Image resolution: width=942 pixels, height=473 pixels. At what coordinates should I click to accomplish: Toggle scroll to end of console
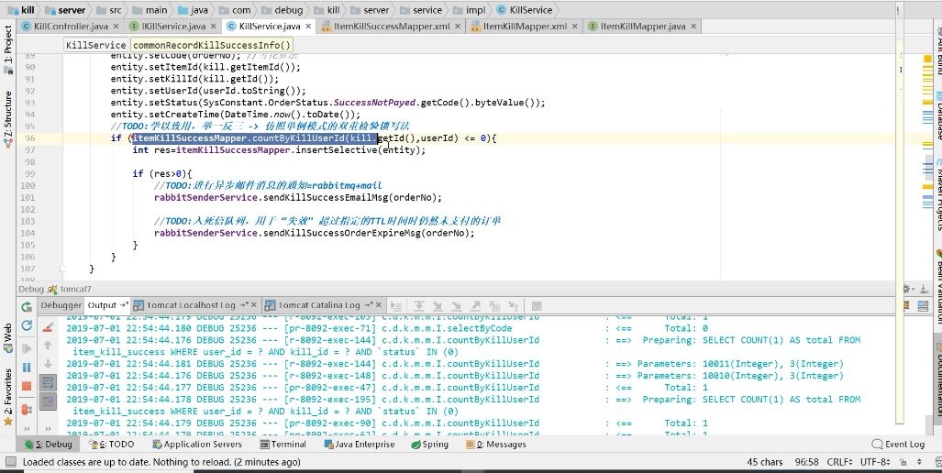tap(48, 400)
